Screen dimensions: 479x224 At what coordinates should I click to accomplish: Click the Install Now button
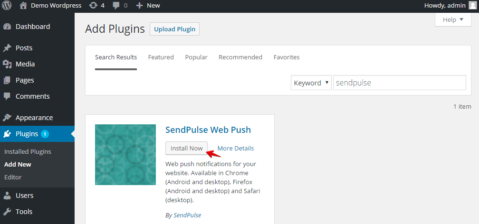tap(186, 148)
